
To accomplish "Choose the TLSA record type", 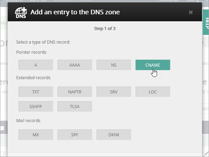I will point(75,106).
